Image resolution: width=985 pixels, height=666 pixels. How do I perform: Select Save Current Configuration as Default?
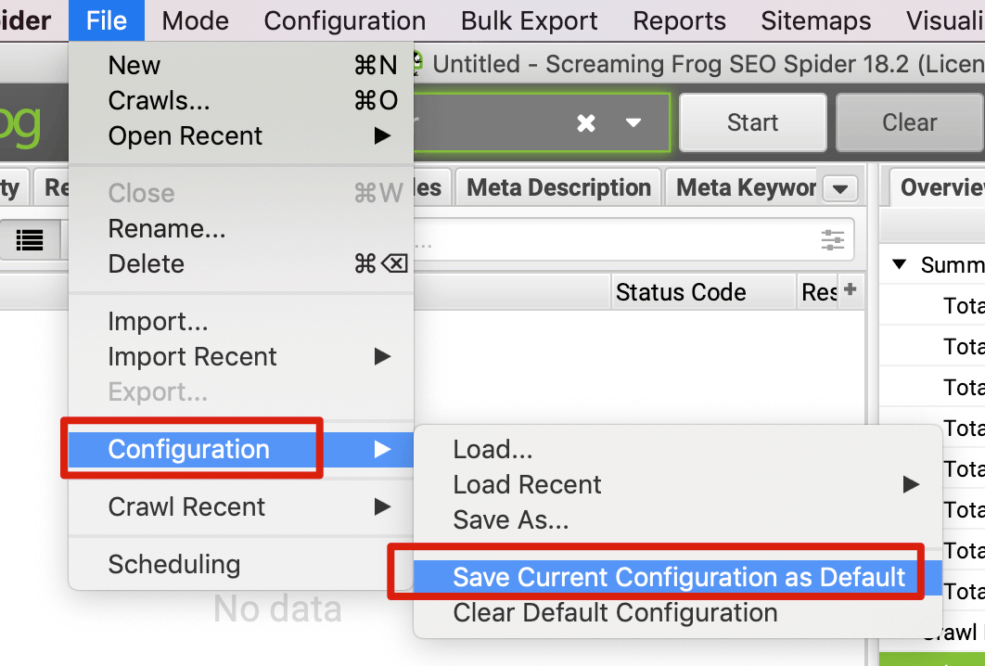(x=678, y=577)
